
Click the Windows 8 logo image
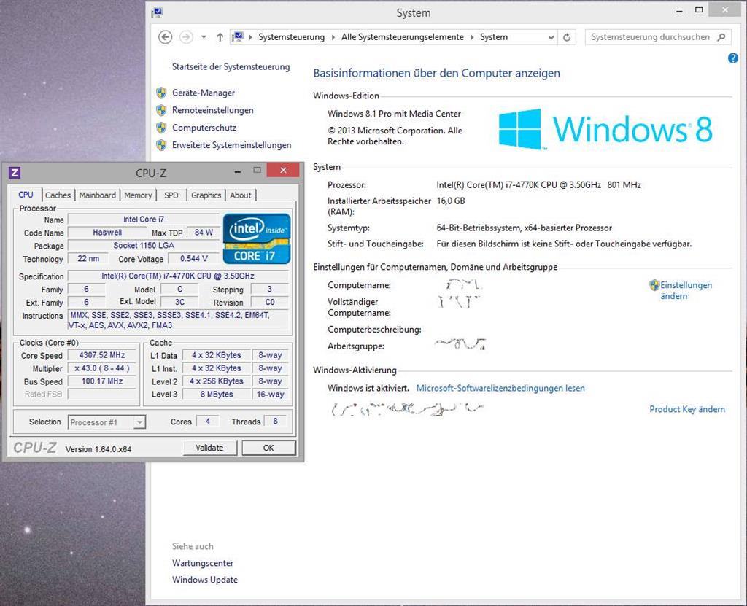click(x=605, y=129)
